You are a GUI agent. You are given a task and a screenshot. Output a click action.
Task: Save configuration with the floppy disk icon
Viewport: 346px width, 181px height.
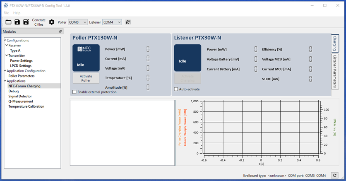tap(17, 22)
